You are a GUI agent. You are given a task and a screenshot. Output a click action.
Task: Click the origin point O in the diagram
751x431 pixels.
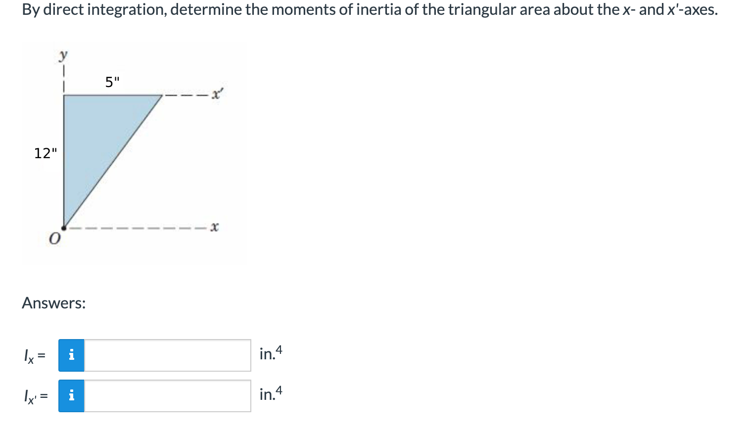pyautogui.click(x=64, y=228)
